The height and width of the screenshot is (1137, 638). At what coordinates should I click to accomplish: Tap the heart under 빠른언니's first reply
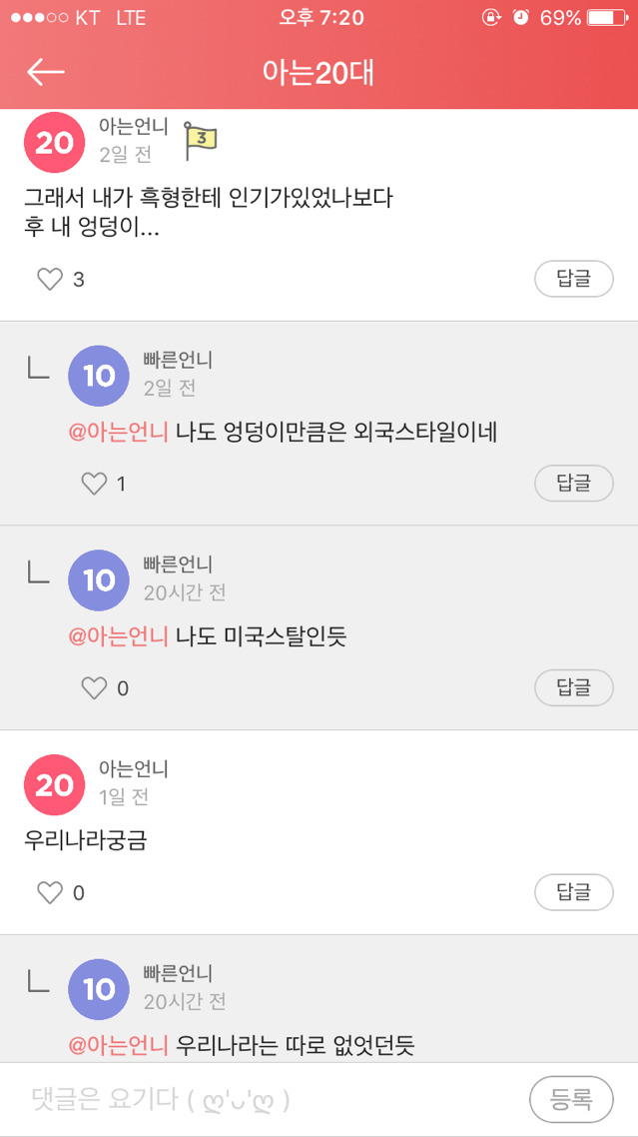coord(95,483)
